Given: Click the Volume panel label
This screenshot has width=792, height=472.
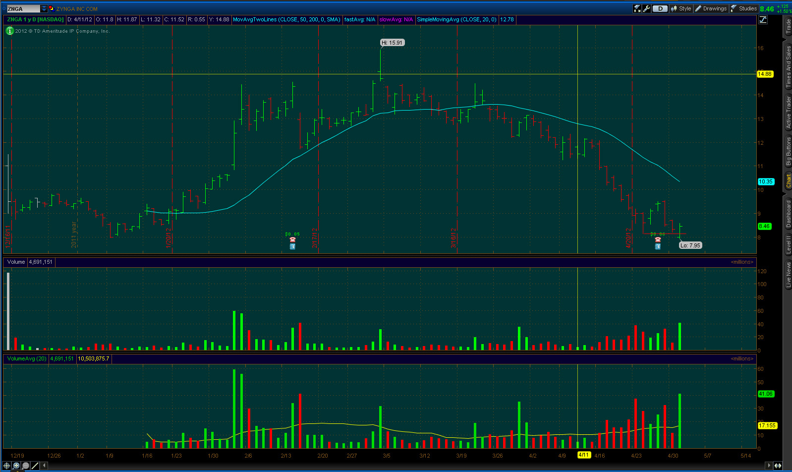Looking at the screenshot, I should pos(16,262).
